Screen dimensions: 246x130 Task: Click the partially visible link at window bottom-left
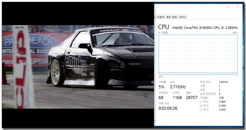(155, 121)
